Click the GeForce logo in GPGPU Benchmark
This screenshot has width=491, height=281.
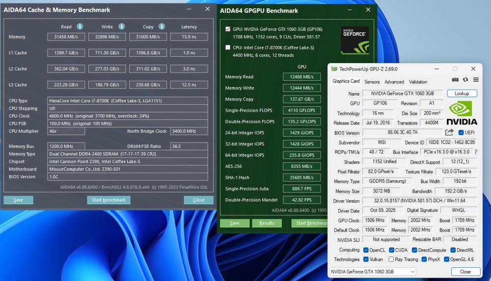coord(355,40)
